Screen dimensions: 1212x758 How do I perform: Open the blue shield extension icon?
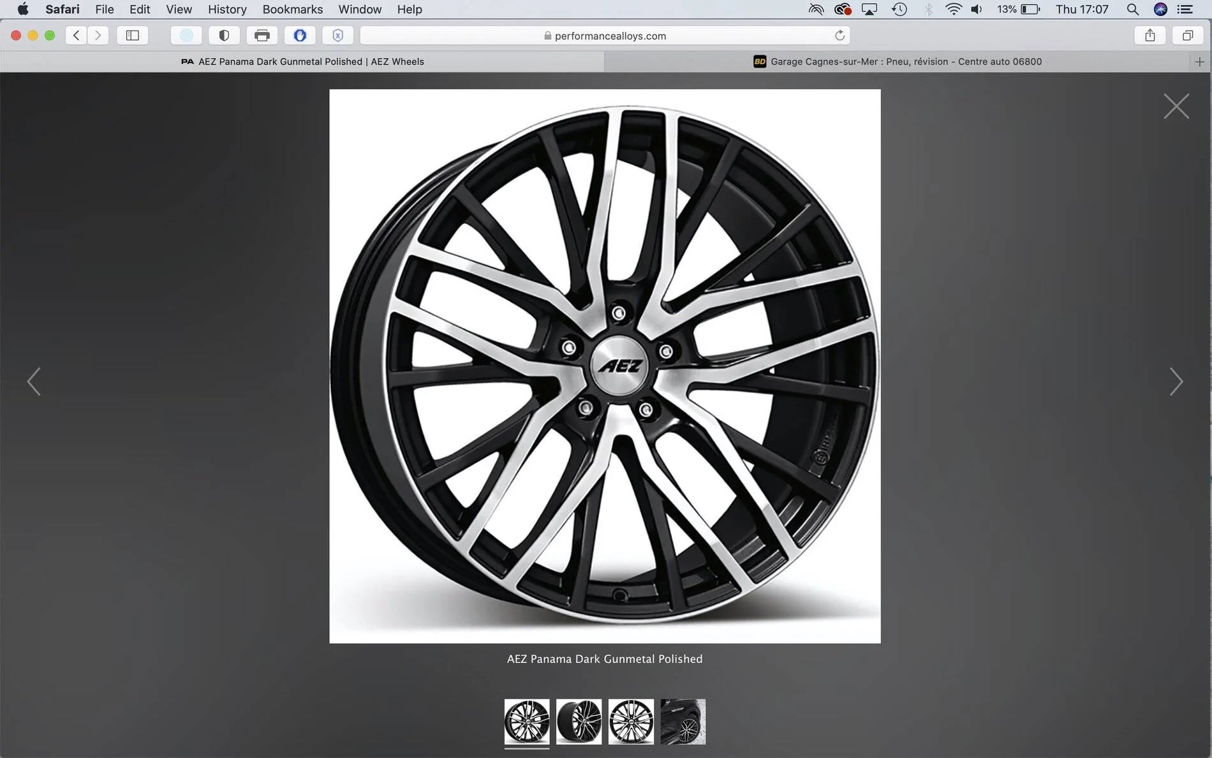338,36
